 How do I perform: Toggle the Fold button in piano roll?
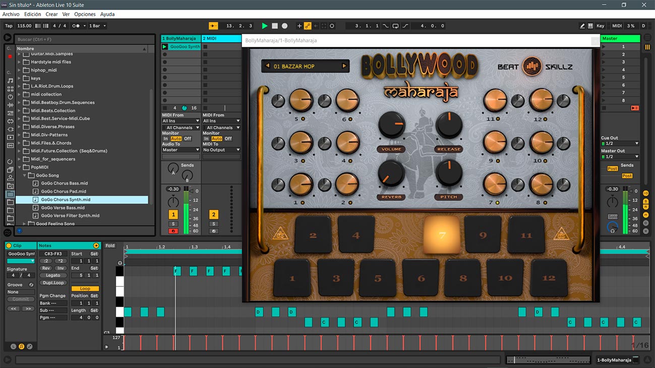(x=110, y=246)
